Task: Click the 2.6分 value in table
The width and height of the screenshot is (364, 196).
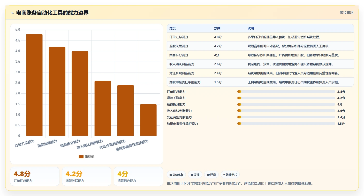Action: 218,64
